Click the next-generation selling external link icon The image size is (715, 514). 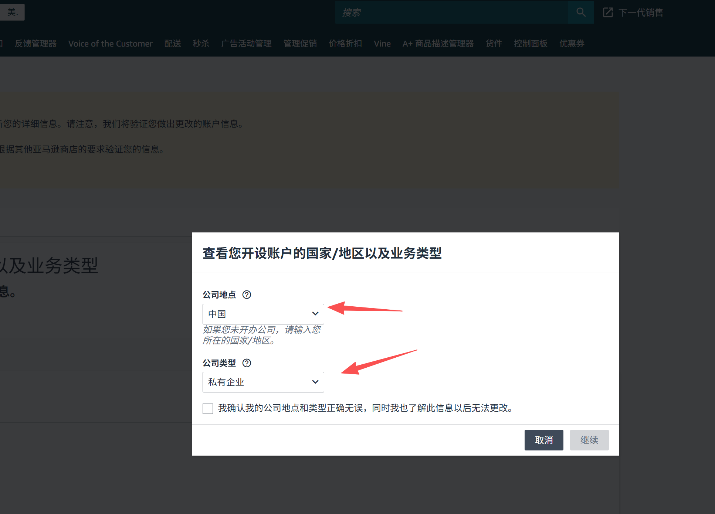click(x=608, y=13)
